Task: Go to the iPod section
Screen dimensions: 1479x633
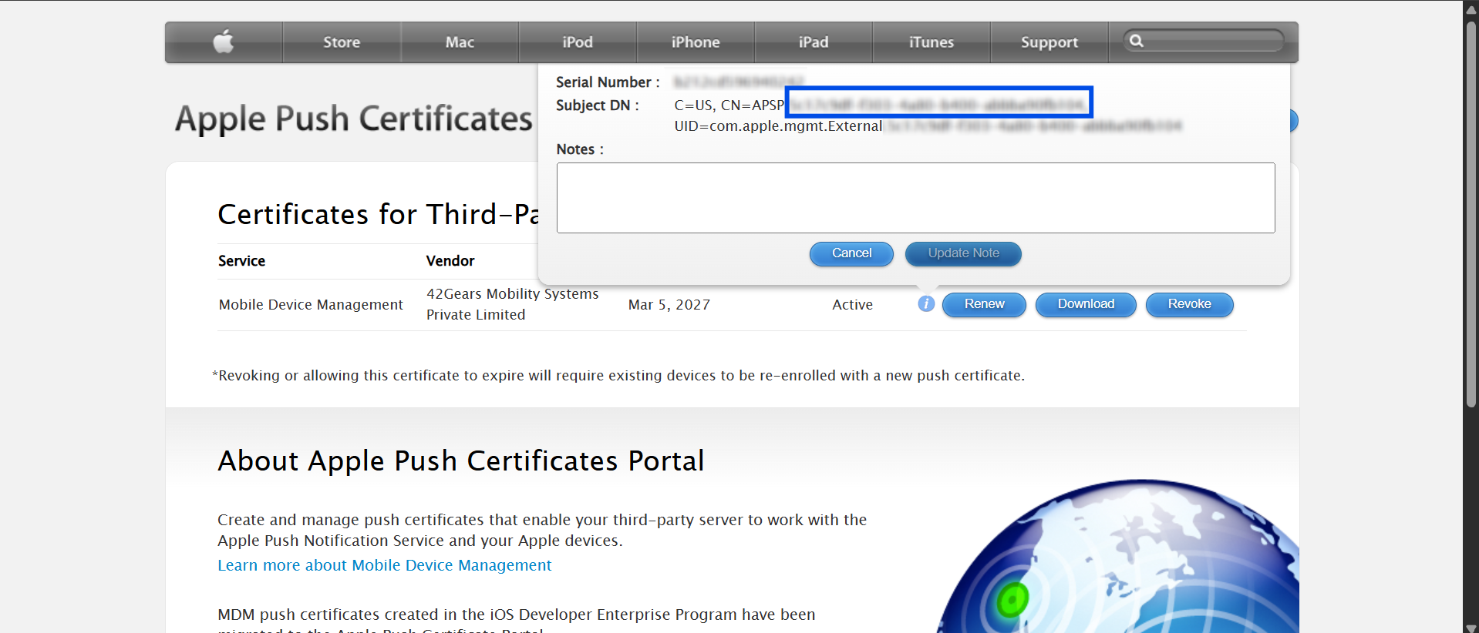Action: point(578,42)
